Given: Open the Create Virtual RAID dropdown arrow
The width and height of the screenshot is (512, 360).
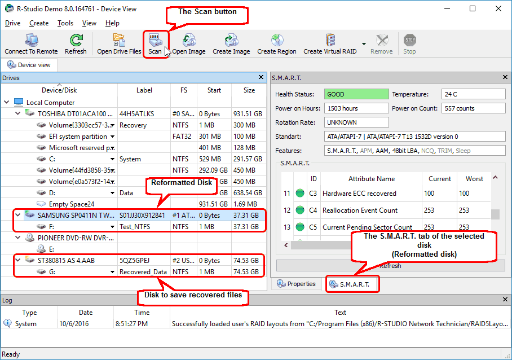Looking at the screenshot, I should click(x=364, y=44).
